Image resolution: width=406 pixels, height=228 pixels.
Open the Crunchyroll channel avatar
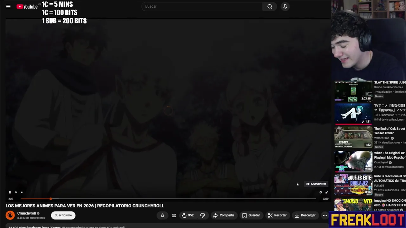click(x=10, y=215)
